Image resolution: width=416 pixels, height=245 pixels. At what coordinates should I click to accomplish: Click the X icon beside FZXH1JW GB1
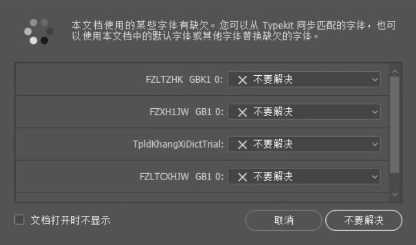tap(242, 112)
